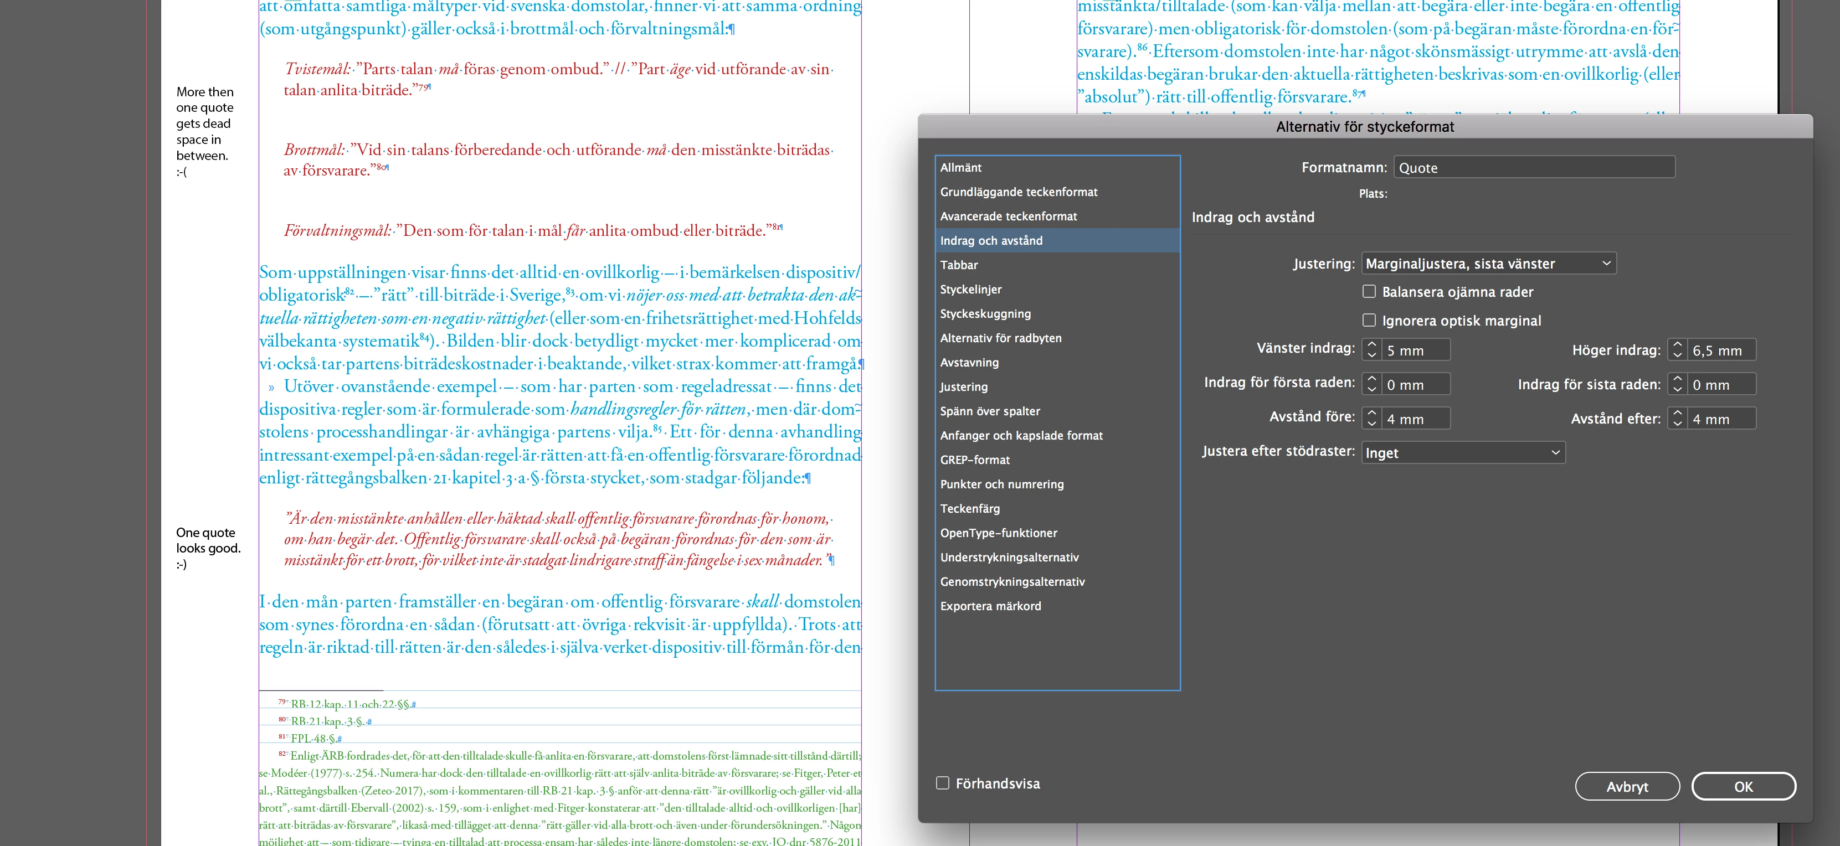The image size is (1840, 846).
Task: Enable the Förhandsvisa preview checkbox
Action: (943, 783)
